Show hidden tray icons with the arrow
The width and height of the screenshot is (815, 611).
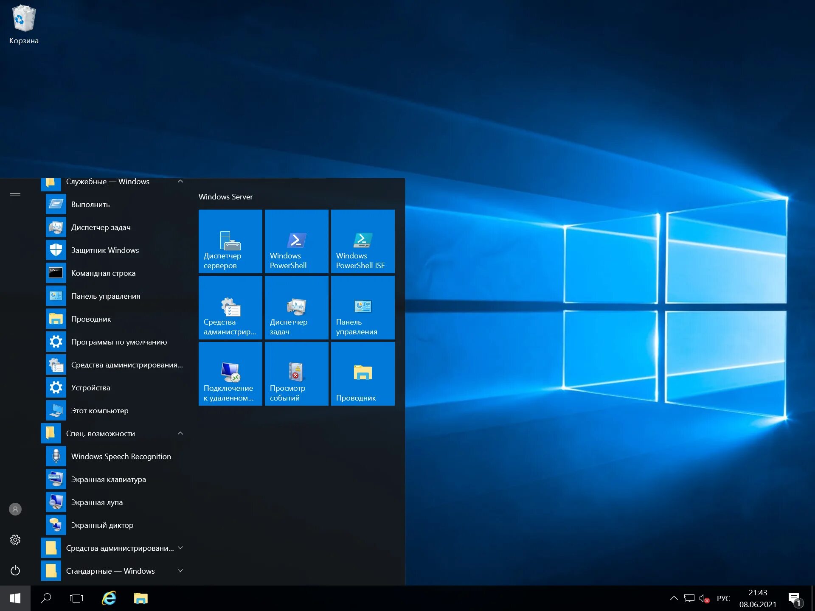[x=674, y=598]
